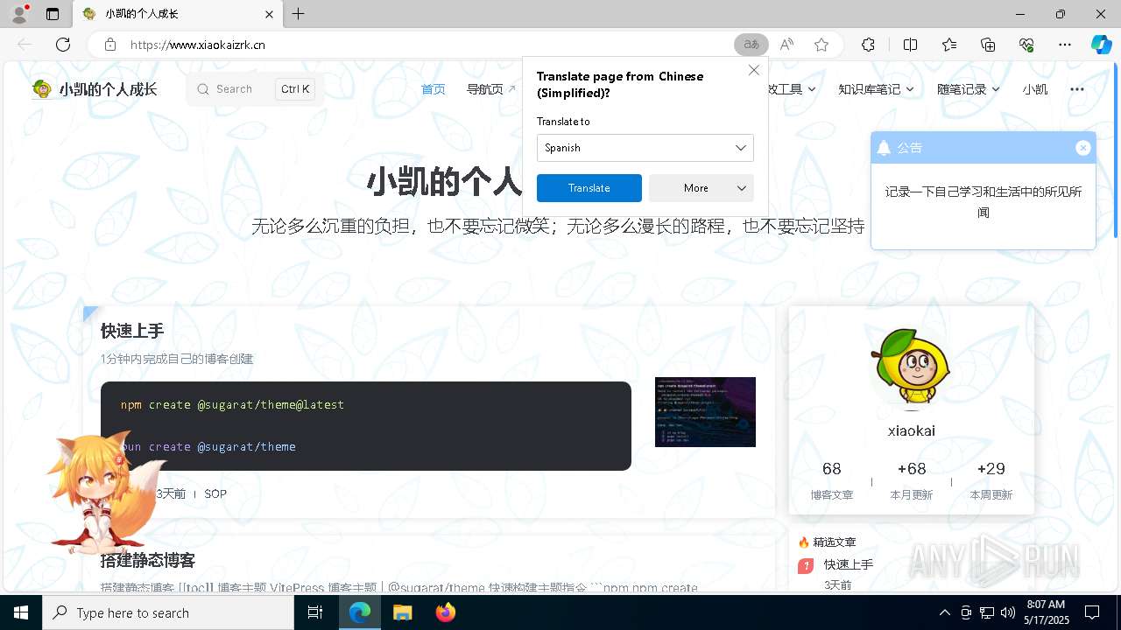The height and width of the screenshot is (630, 1121).
Task: Click the site logo 小凯的个人成长
Action: tap(95, 88)
